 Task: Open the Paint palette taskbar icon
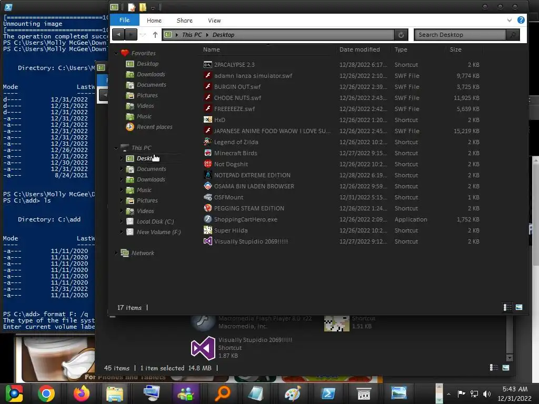[293, 393]
